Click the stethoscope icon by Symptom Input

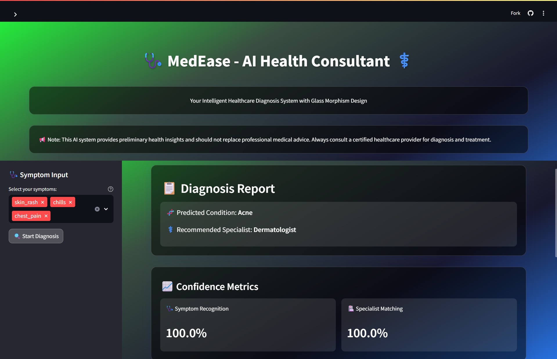(x=13, y=175)
